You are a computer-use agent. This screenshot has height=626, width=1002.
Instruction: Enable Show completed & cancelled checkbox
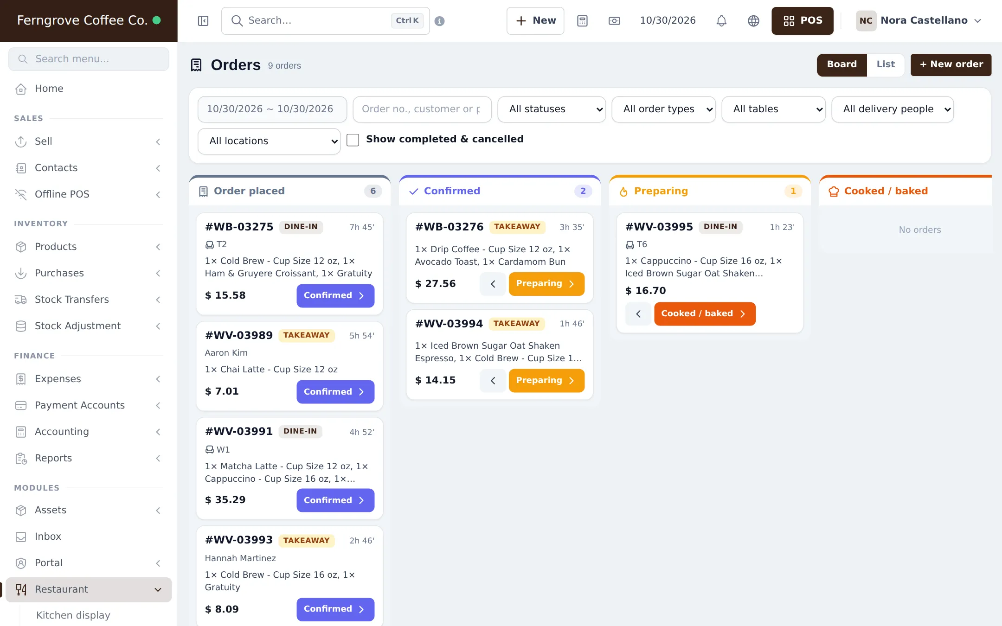point(353,140)
